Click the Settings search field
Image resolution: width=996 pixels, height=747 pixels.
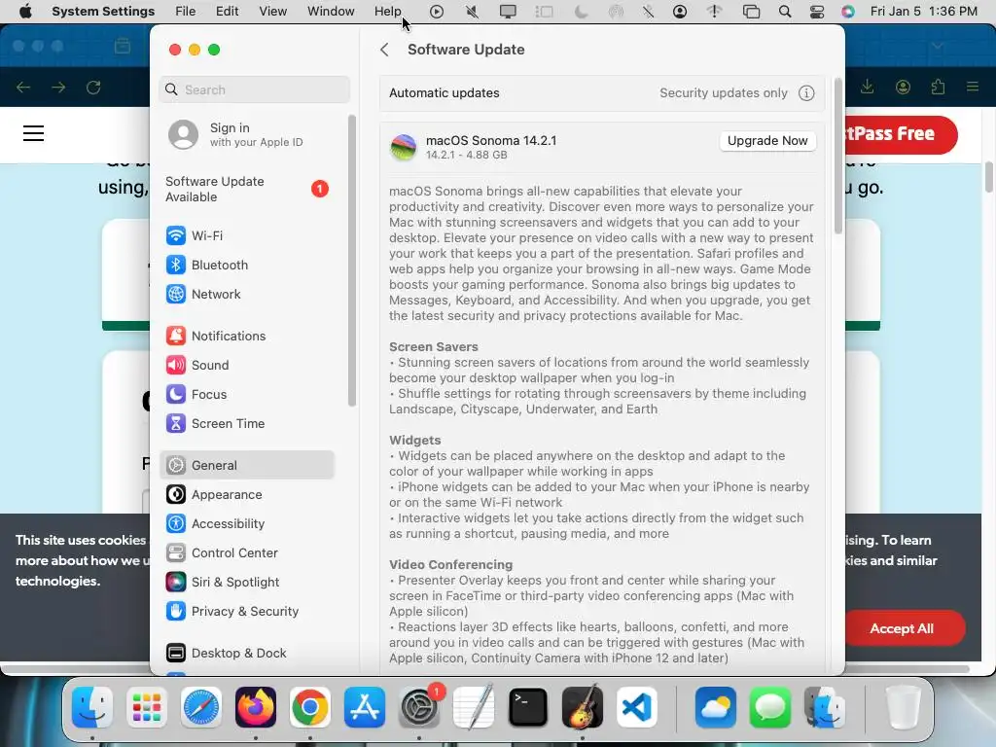tap(254, 90)
